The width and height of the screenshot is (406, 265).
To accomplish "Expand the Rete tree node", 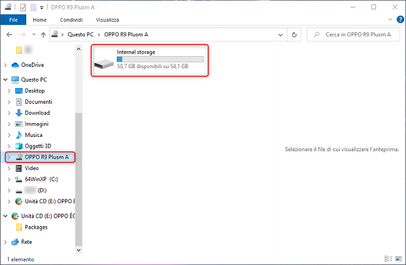I will coord(5,242).
